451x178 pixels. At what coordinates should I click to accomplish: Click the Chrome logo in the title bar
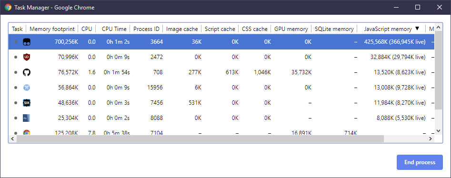click(8, 7)
